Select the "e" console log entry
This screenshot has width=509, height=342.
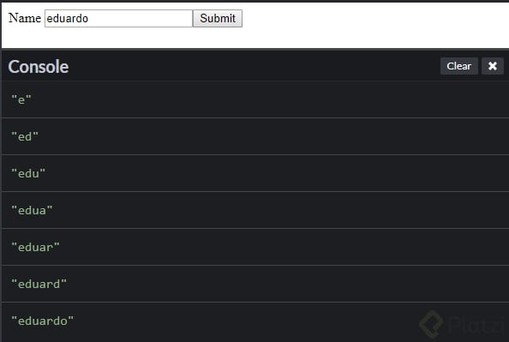point(255,99)
